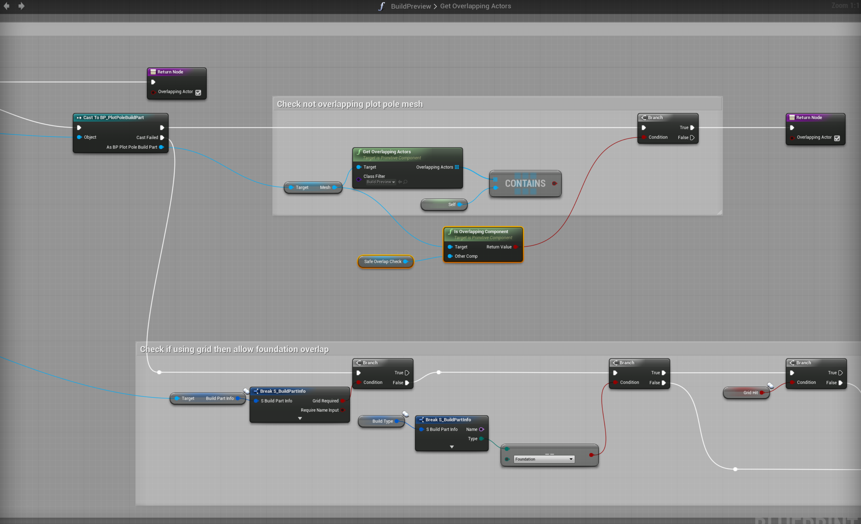Image resolution: width=861 pixels, height=524 pixels.
Task: Click the Get Overlapping Actors breadcrumb
Action: (475, 6)
